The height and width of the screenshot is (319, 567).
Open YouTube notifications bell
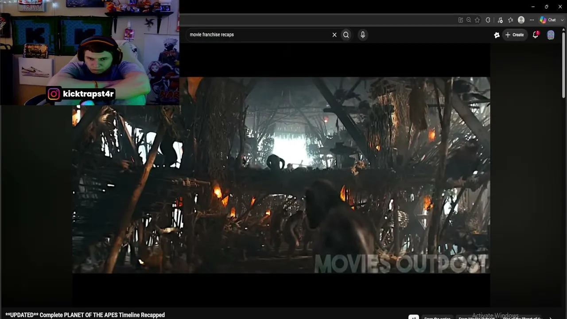[x=536, y=35]
